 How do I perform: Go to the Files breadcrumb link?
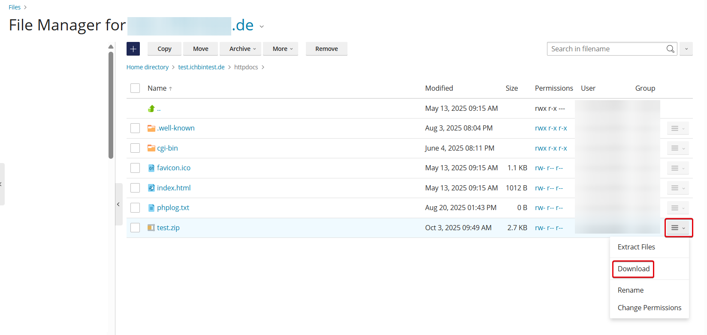pyautogui.click(x=15, y=7)
